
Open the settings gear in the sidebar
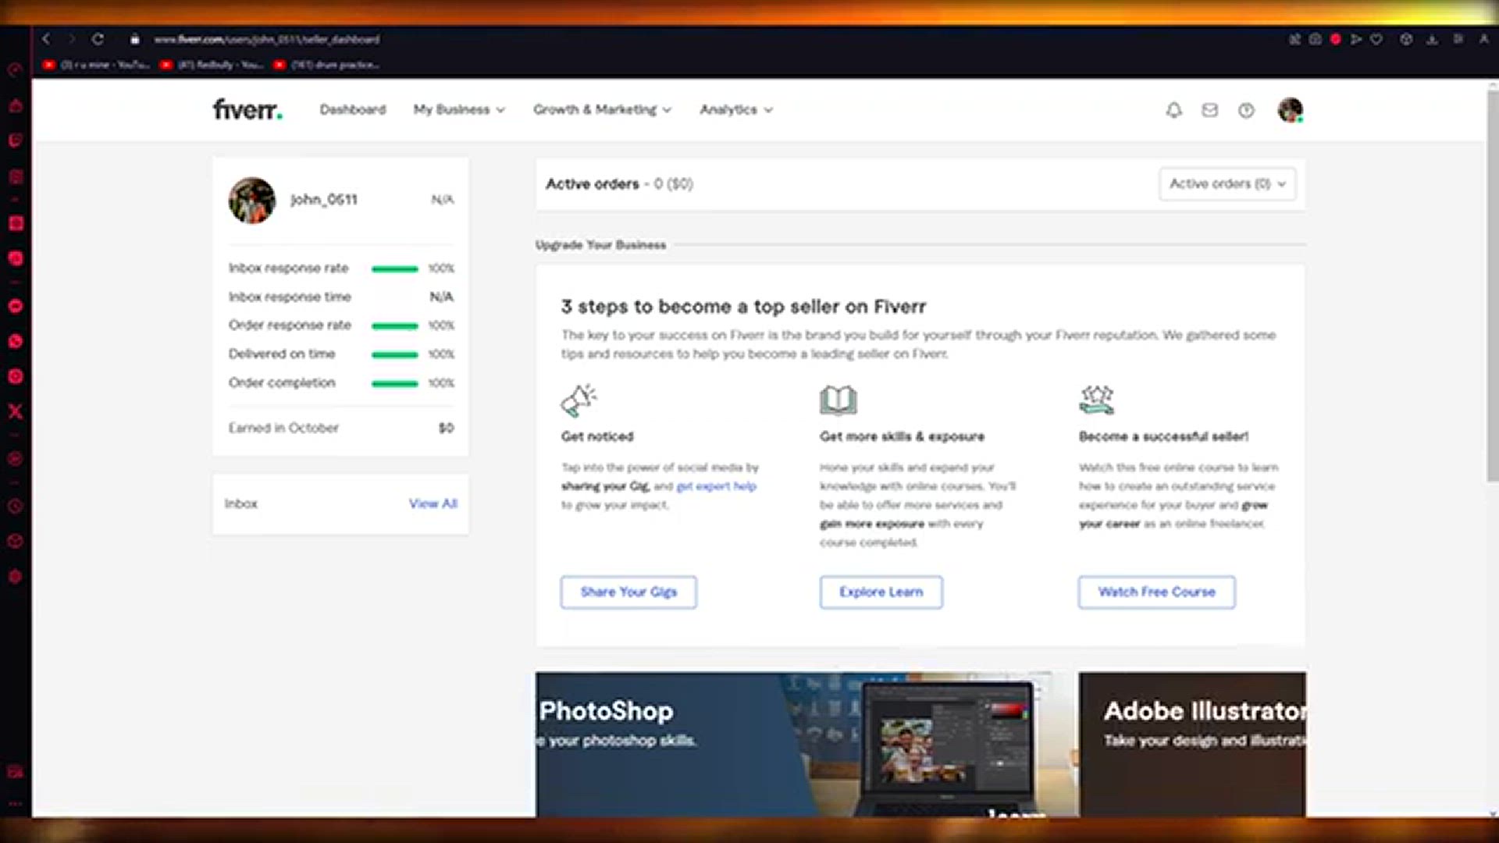[15, 577]
